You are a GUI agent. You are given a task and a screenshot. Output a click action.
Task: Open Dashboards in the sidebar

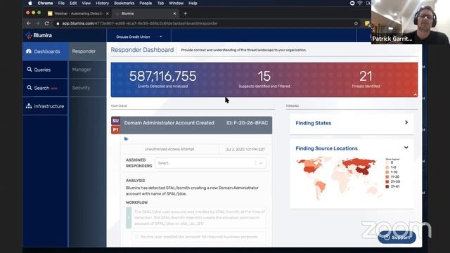click(45, 51)
